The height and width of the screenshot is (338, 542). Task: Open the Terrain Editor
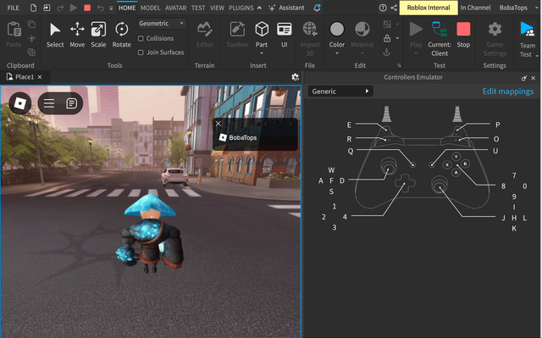pos(205,35)
